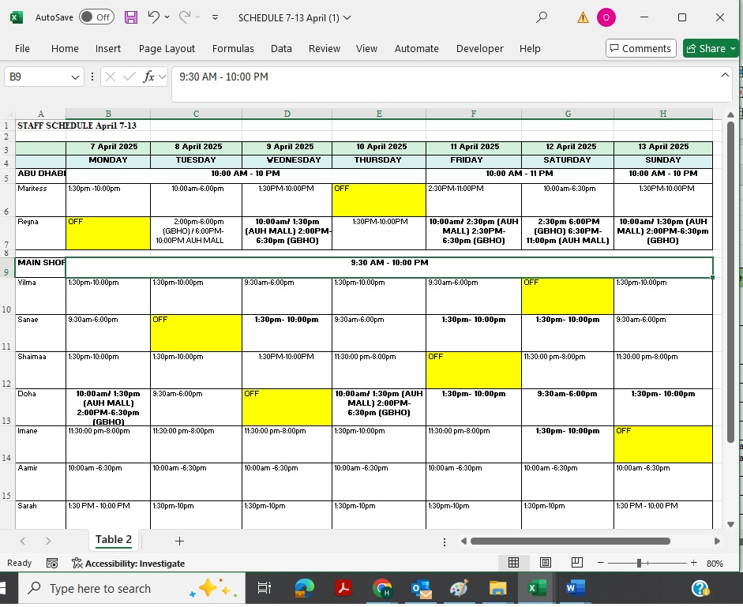This screenshot has height=607, width=743.
Task: Open the Share button dropdown arrow
Action: [733, 48]
